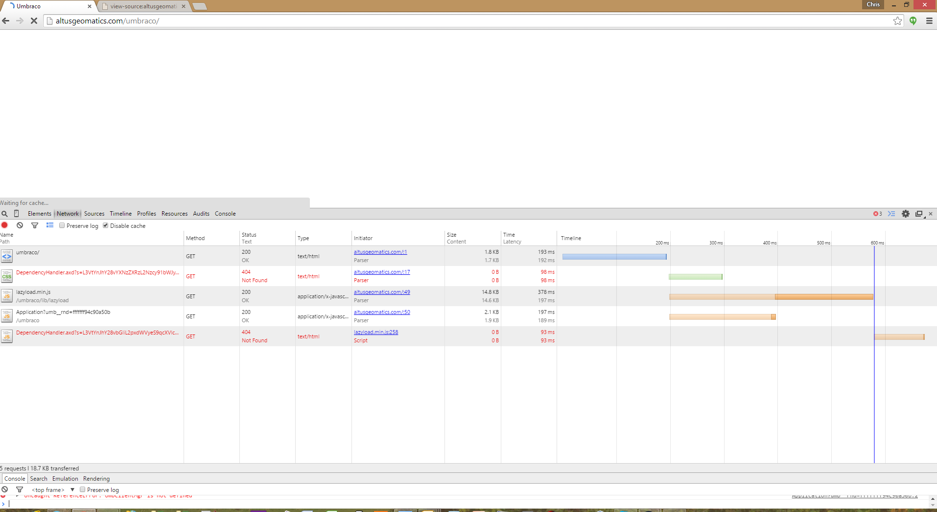
Task: Open the dock side options button
Action: pos(919,214)
